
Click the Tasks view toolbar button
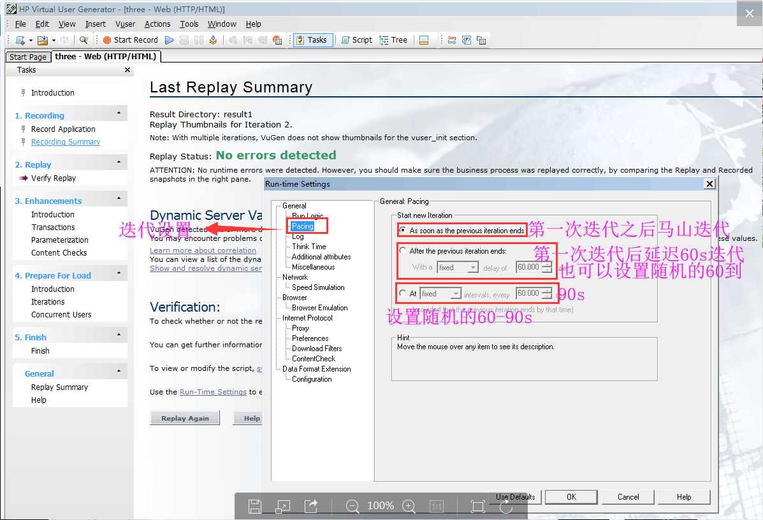click(312, 40)
